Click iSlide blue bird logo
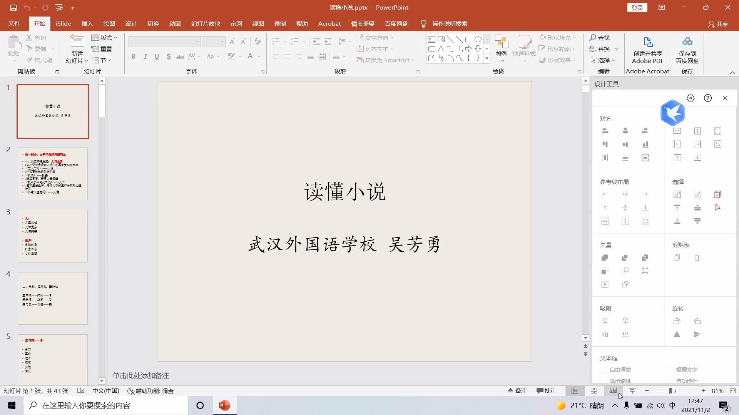Viewport: 739px width, 415px height. pyautogui.click(x=672, y=113)
